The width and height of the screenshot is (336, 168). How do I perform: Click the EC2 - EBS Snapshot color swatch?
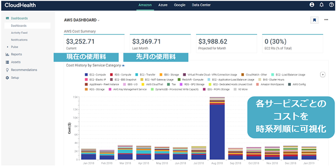(112, 80)
